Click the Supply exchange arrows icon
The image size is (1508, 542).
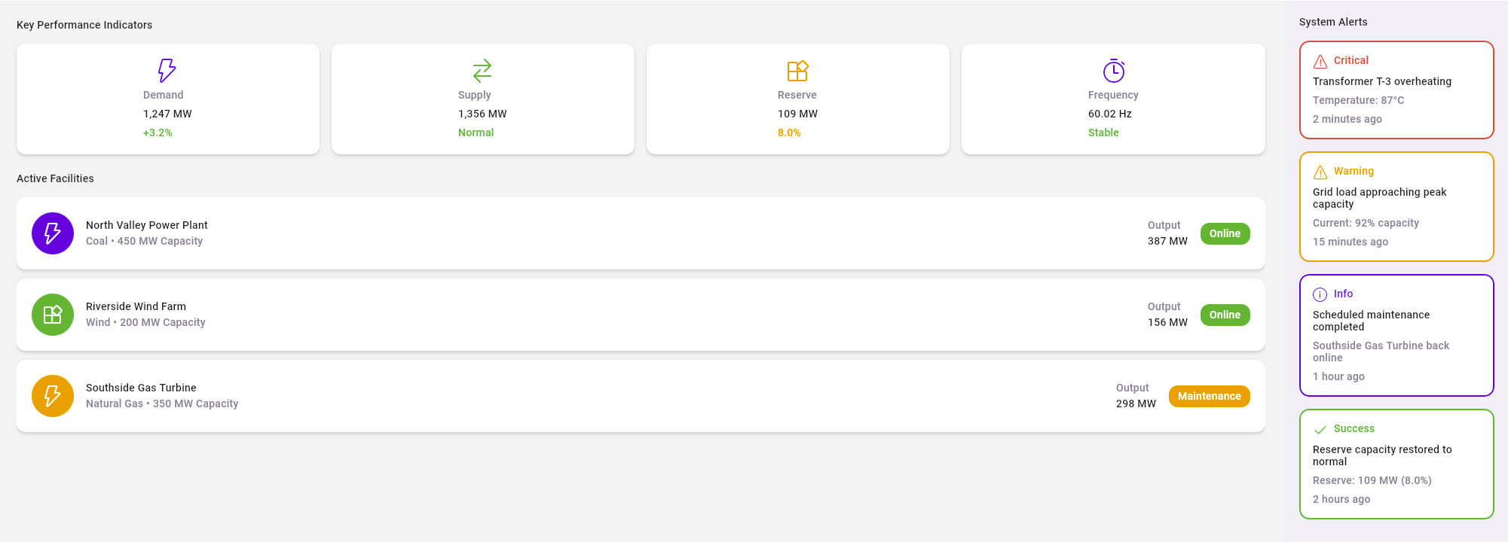482,70
